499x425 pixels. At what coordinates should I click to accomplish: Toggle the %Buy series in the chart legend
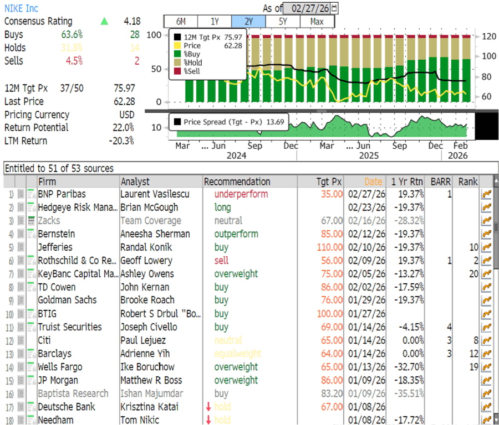tap(177, 54)
